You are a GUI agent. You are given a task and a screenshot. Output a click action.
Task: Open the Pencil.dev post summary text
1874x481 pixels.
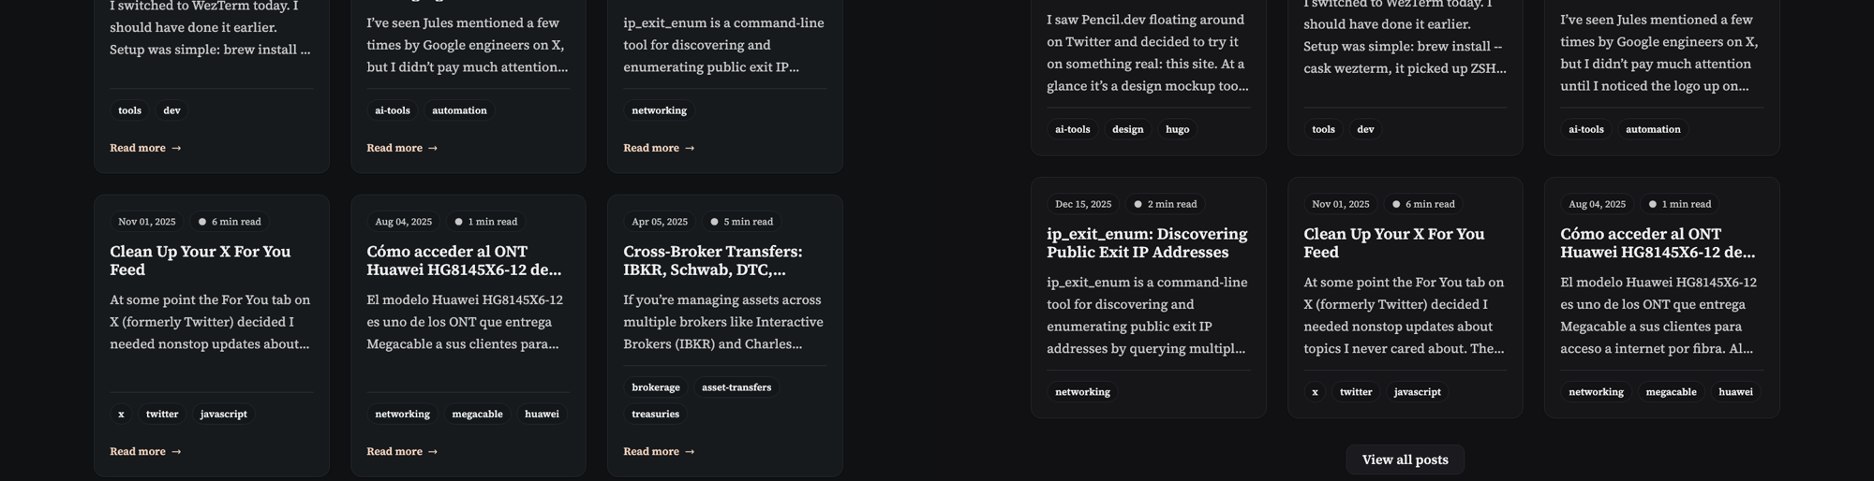pyautogui.click(x=1147, y=52)
